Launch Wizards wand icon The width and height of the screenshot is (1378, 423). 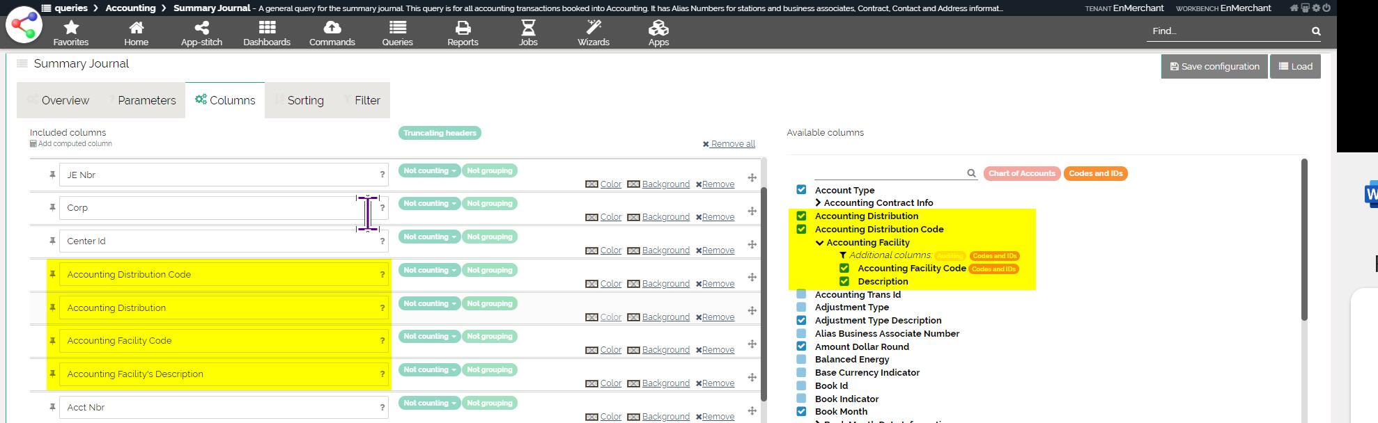pos(594,28)
